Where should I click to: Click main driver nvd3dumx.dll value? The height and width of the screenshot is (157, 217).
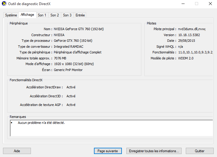(x=192, y=29)
